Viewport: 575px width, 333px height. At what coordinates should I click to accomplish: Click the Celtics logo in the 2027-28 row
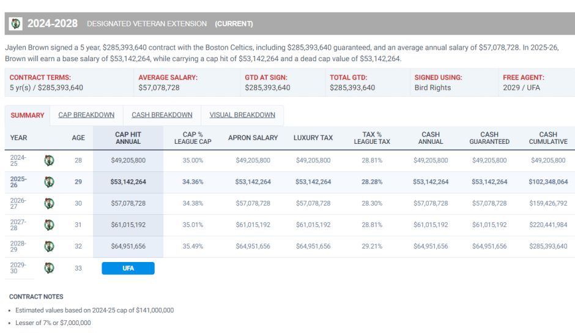tap(49, 225)
